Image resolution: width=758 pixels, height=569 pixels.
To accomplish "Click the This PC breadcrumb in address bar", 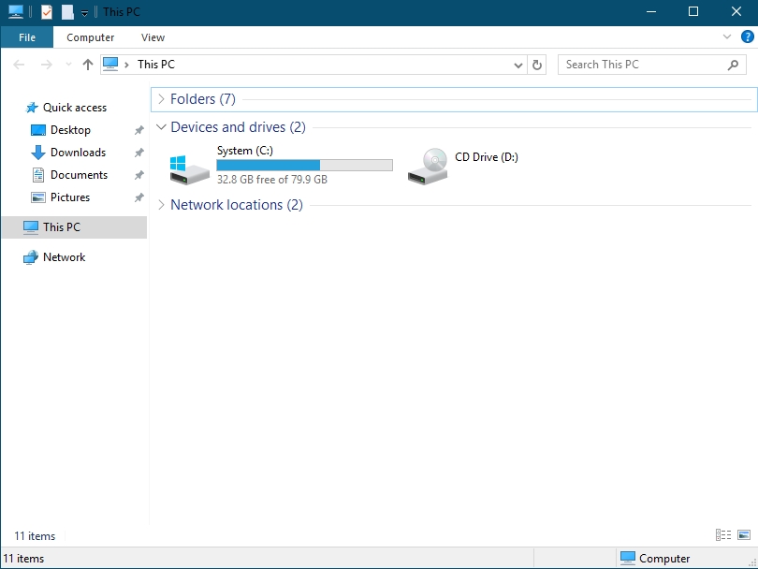I will [156, 65].
